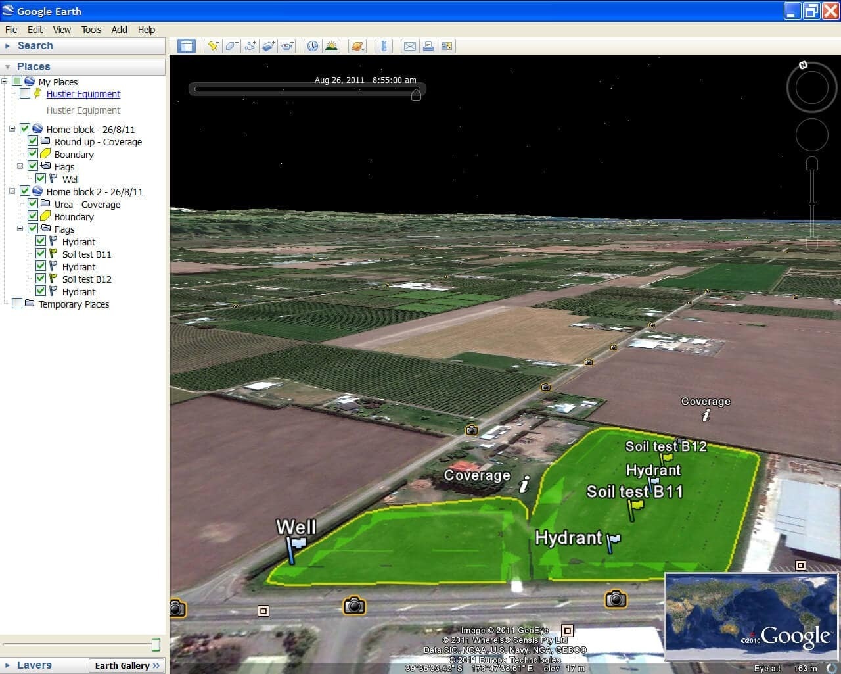Uncheck the Round up - Coverage checkbox
The width and height of the screenshot is (841, 674).
(x=33, y=141)
